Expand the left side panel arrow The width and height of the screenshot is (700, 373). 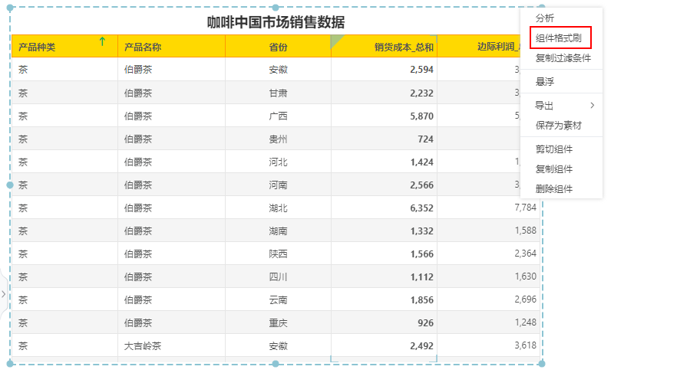[4, 293]
